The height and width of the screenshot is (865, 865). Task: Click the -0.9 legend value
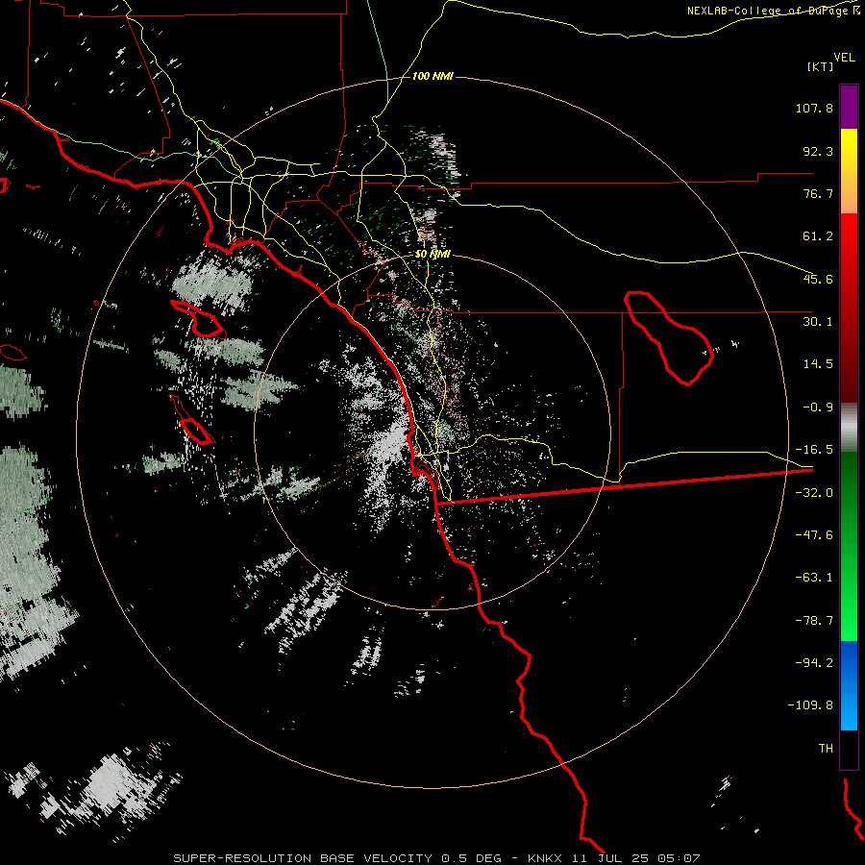(x=818, y=408)
